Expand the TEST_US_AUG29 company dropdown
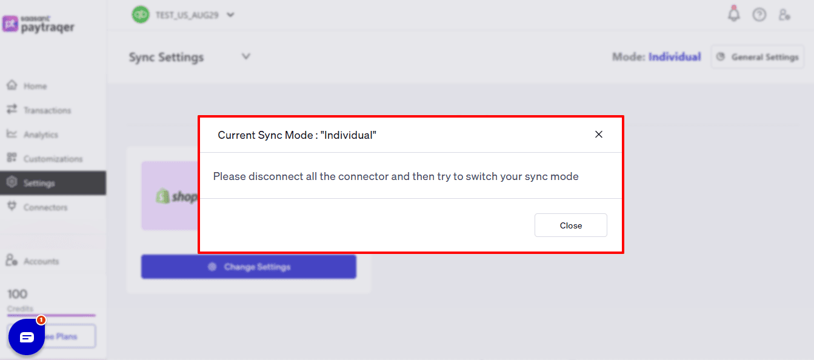 [230, 14]
